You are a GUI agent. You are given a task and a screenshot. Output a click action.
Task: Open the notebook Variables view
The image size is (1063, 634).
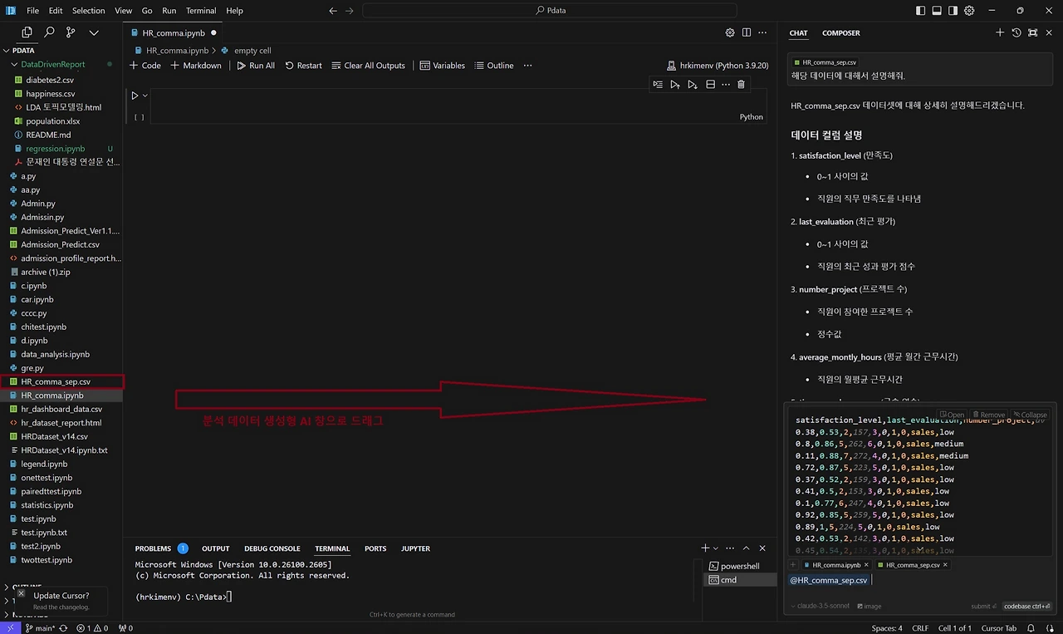[x=442, y=66]
